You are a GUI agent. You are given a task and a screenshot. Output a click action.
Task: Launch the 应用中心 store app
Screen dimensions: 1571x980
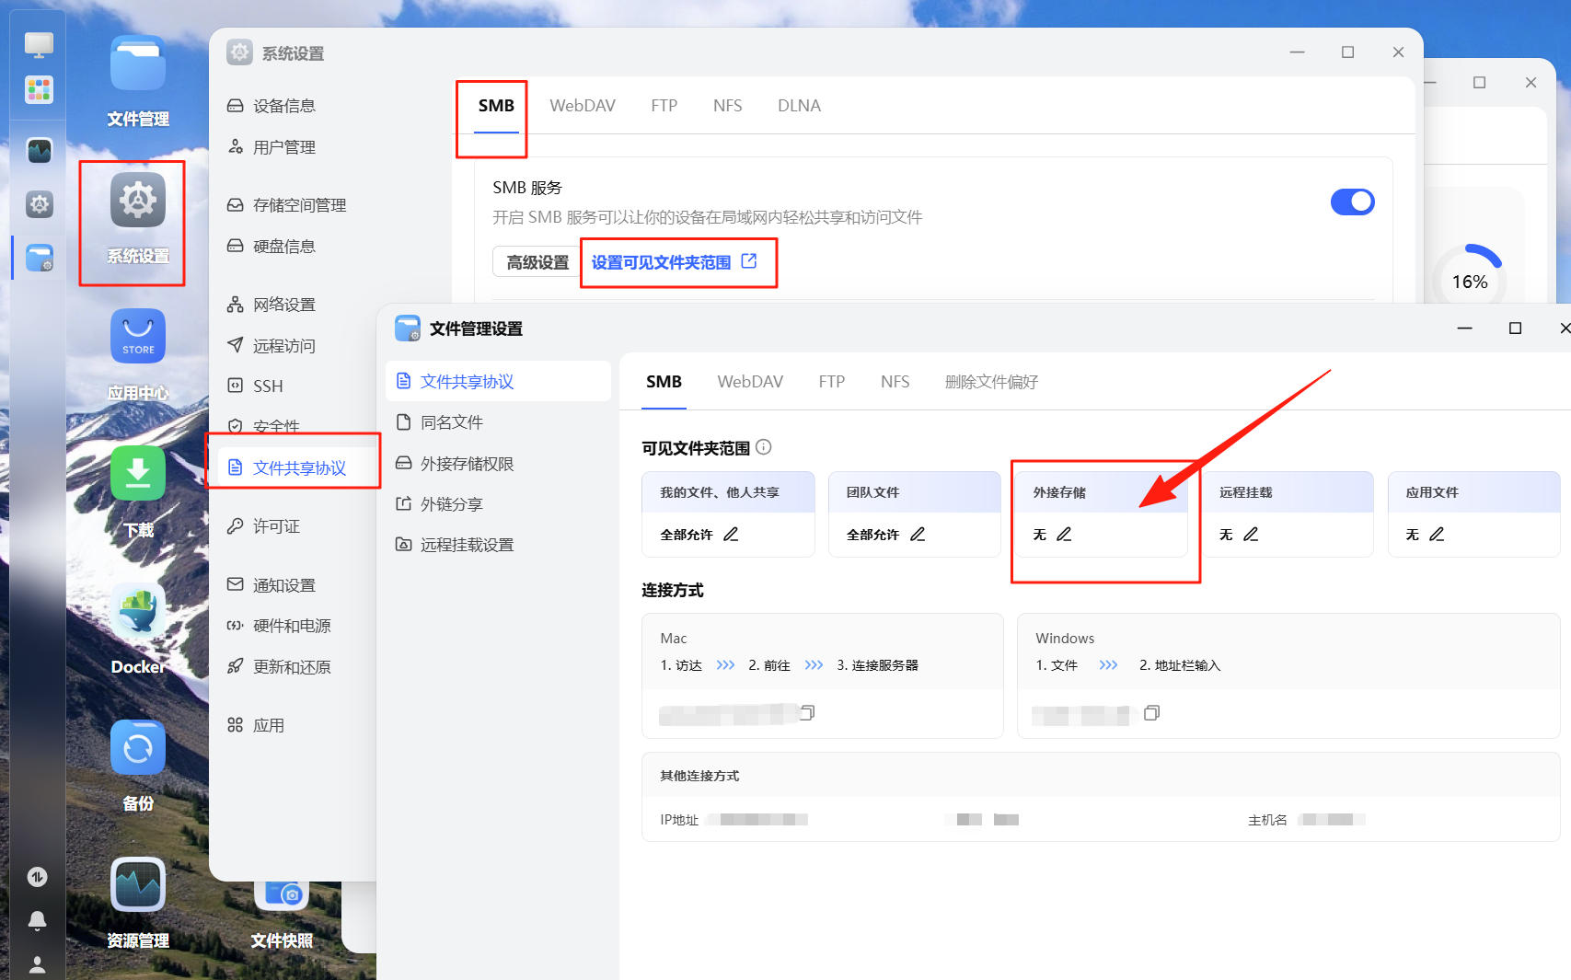point(138,336)
